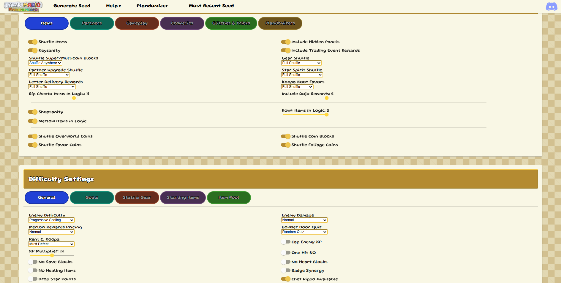
Task: Open Star Spirit Shuffle dropdown
Action: point(302,75)
